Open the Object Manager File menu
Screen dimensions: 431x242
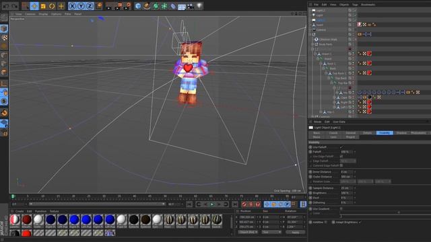(x=316, y=5)
